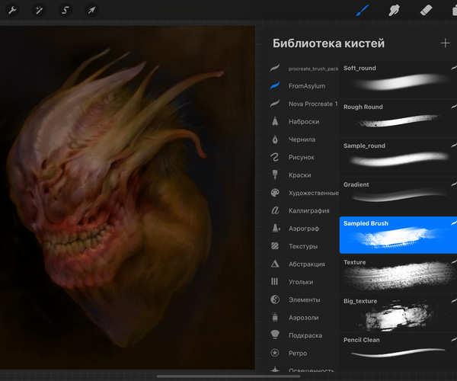Click star circle icon beside Ретро
Screen dimensions: 457x381
pyautogui.click(x=275, y=353)
